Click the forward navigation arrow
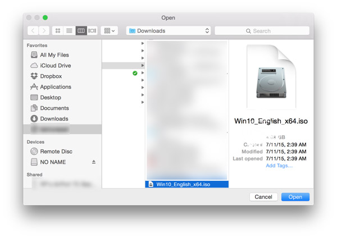Screen dimensions: 337x238 [44, 31]
